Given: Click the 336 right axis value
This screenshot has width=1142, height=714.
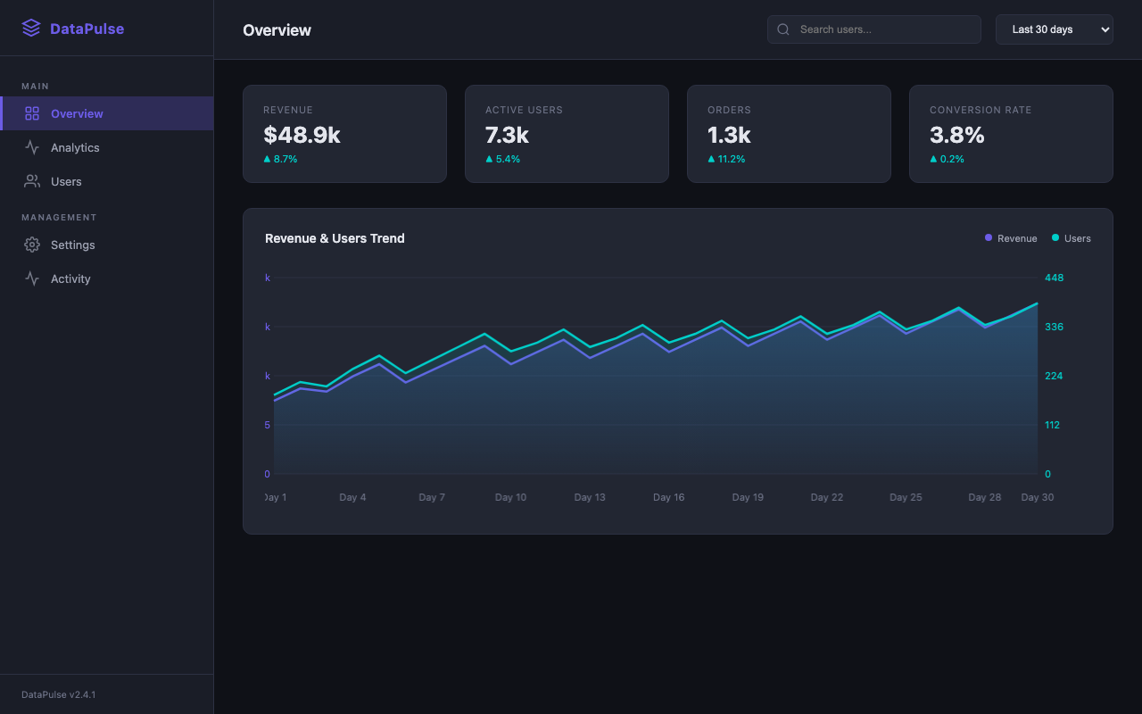Looking at the screenshot, I should (x=1054, y=327).
